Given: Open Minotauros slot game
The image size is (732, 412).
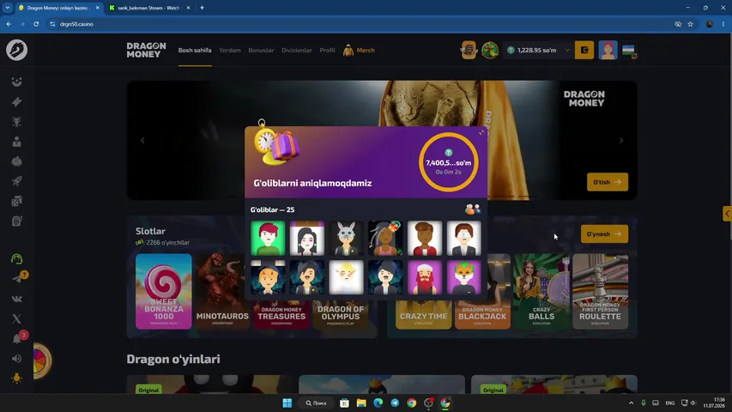Looking at the screenshot, I should point(222,292).
